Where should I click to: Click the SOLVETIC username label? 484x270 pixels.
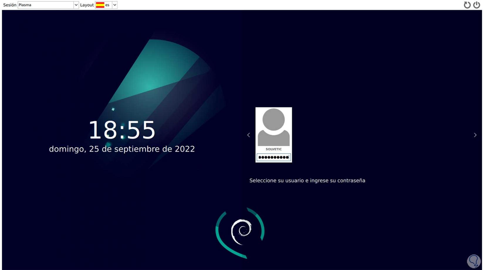tap(273, 149)
